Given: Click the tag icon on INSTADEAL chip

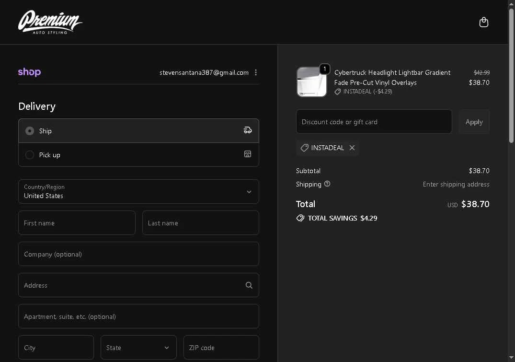Looking at the screenshot, I should 305,148.
